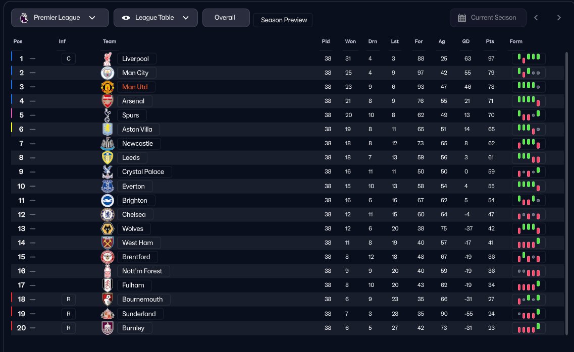Click the Man City club badge
This screenshot has width=574, height=352.
[108, 73]
